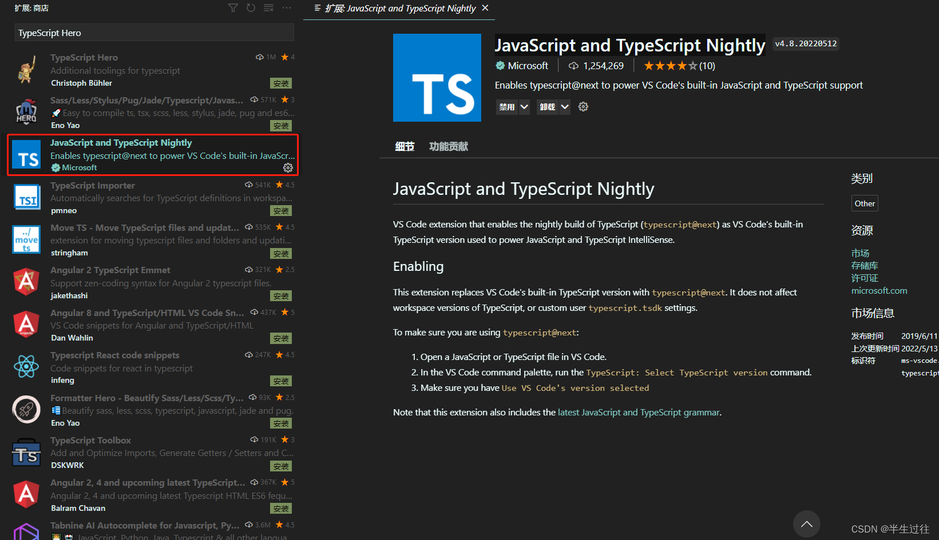This screenshot has height=540, width=939.
Task: Open the gear icon on JavaScript and TypeScript Nightly list entry
Action: point(288,167)
